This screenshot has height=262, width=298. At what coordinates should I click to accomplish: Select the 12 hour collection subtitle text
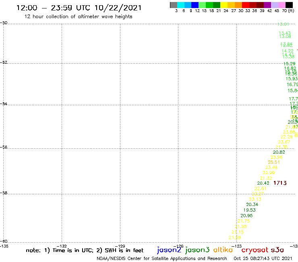(x=78, y=17)
